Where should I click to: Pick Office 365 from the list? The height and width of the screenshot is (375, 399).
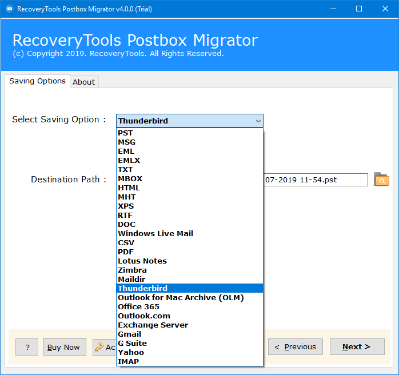[138, 307]
